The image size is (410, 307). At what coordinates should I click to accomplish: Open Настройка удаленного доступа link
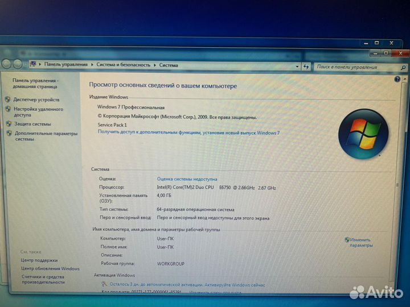click(39, 112)
